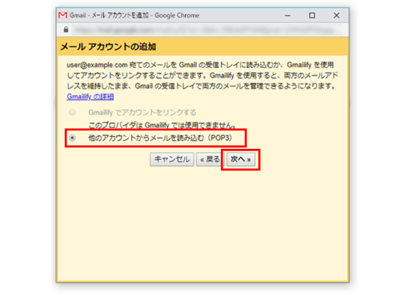The height and width of the screenshot is (295, 409).
Task: Maximize the Gmail popup window
Action: (x=312, y=16)
